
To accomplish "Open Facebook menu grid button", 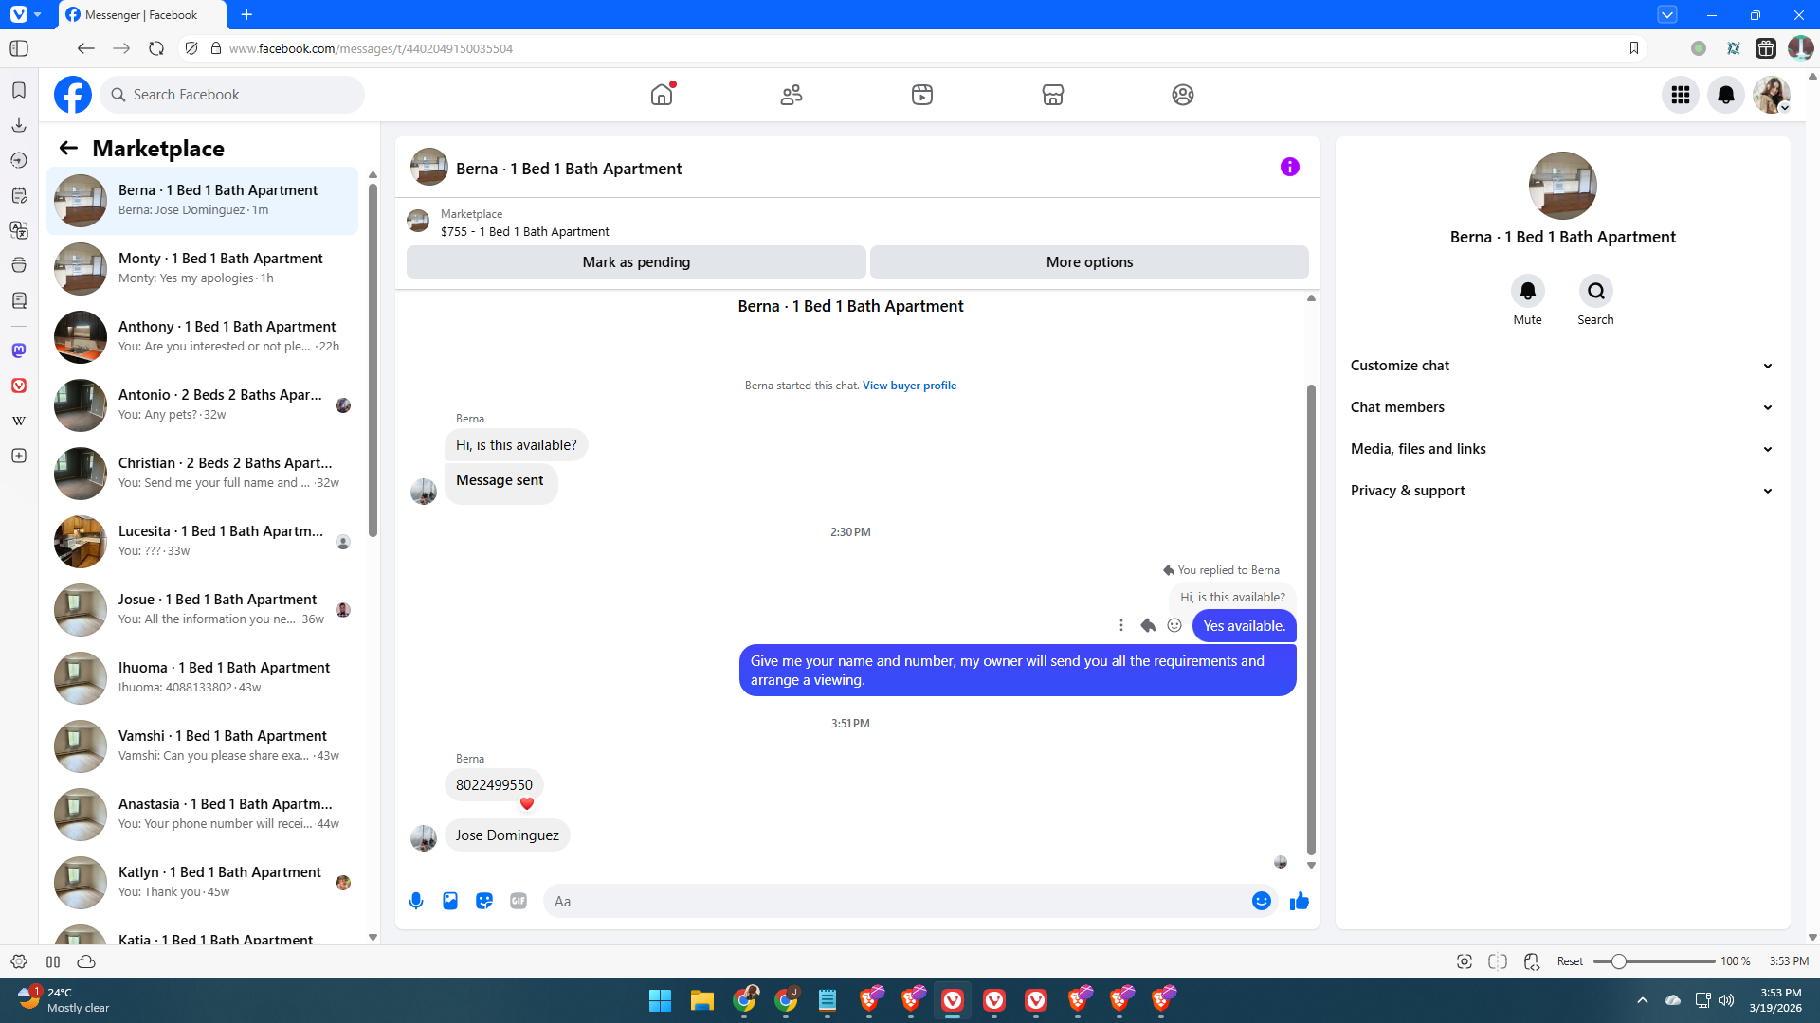I will tap(1680, 95).
